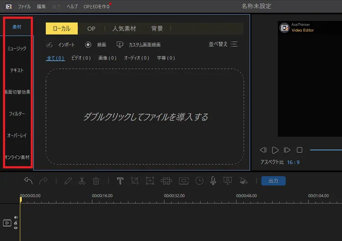Click the インポート label

(x=66, y=45)
